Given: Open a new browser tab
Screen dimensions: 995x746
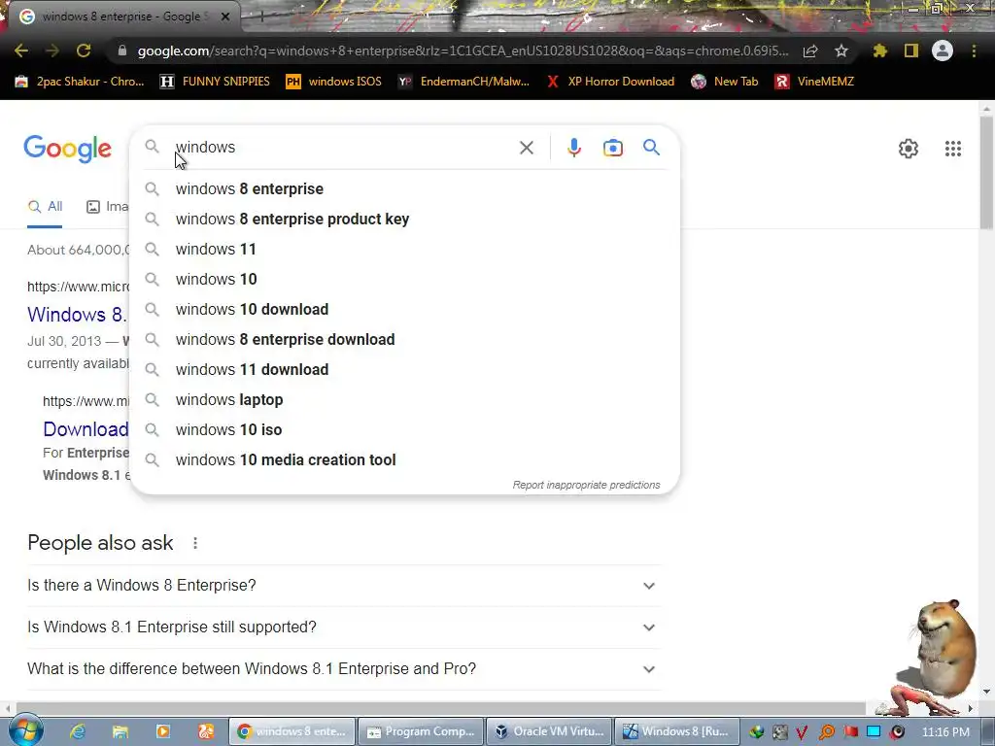Looking at the screenshot, I should pyautogui.click(x=261, y=17).
